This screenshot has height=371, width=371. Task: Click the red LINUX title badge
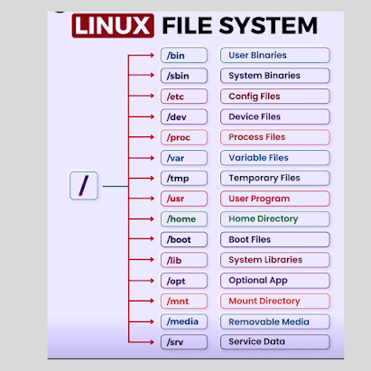point(113,25)
